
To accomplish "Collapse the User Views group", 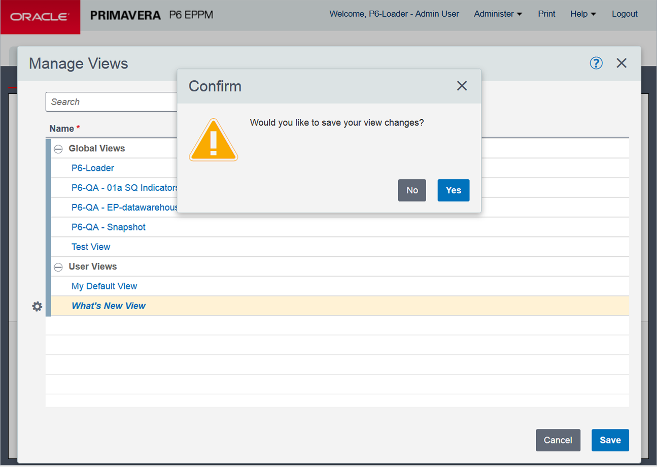I will [58, 267].
